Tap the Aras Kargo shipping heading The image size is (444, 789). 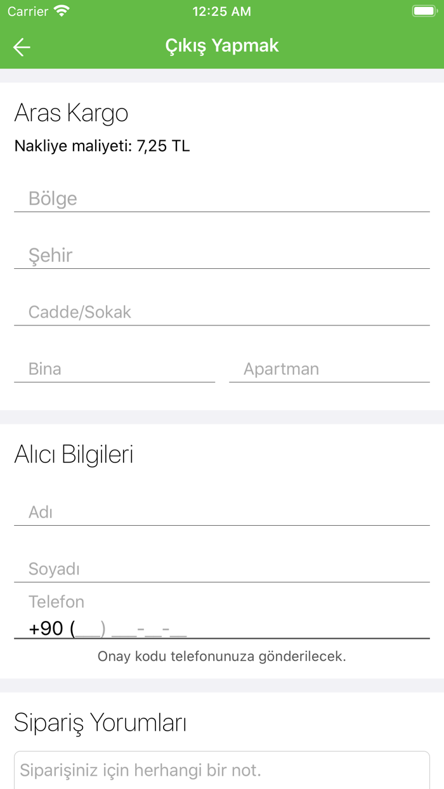tap(72, 113)
